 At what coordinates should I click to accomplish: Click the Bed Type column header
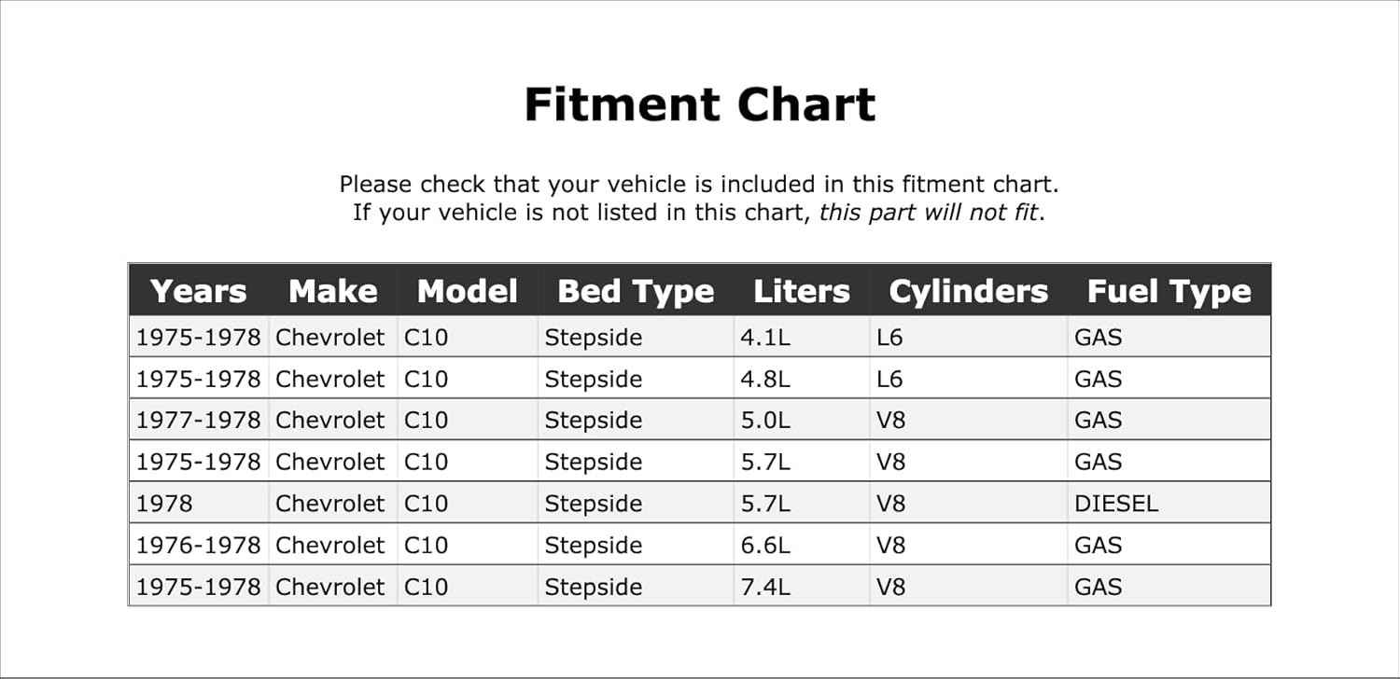(636, 291)
